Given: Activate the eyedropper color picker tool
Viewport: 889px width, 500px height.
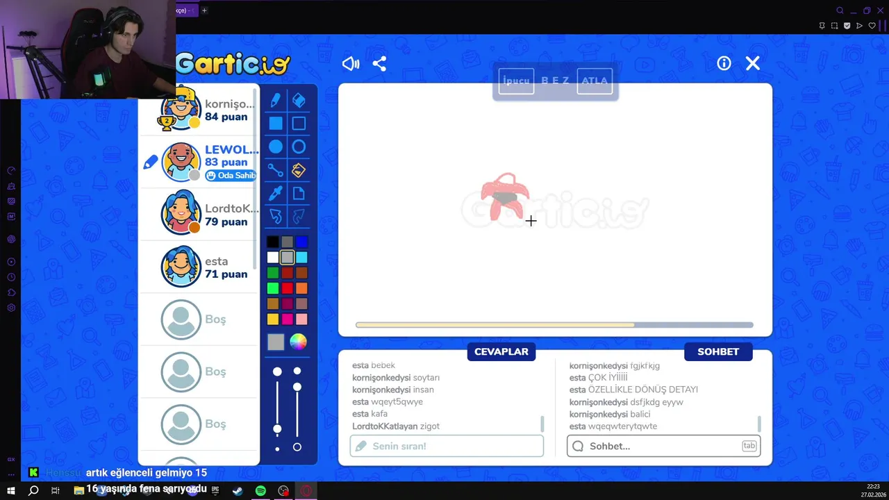Looking at the screenshot, I should (x=276, y=193).
